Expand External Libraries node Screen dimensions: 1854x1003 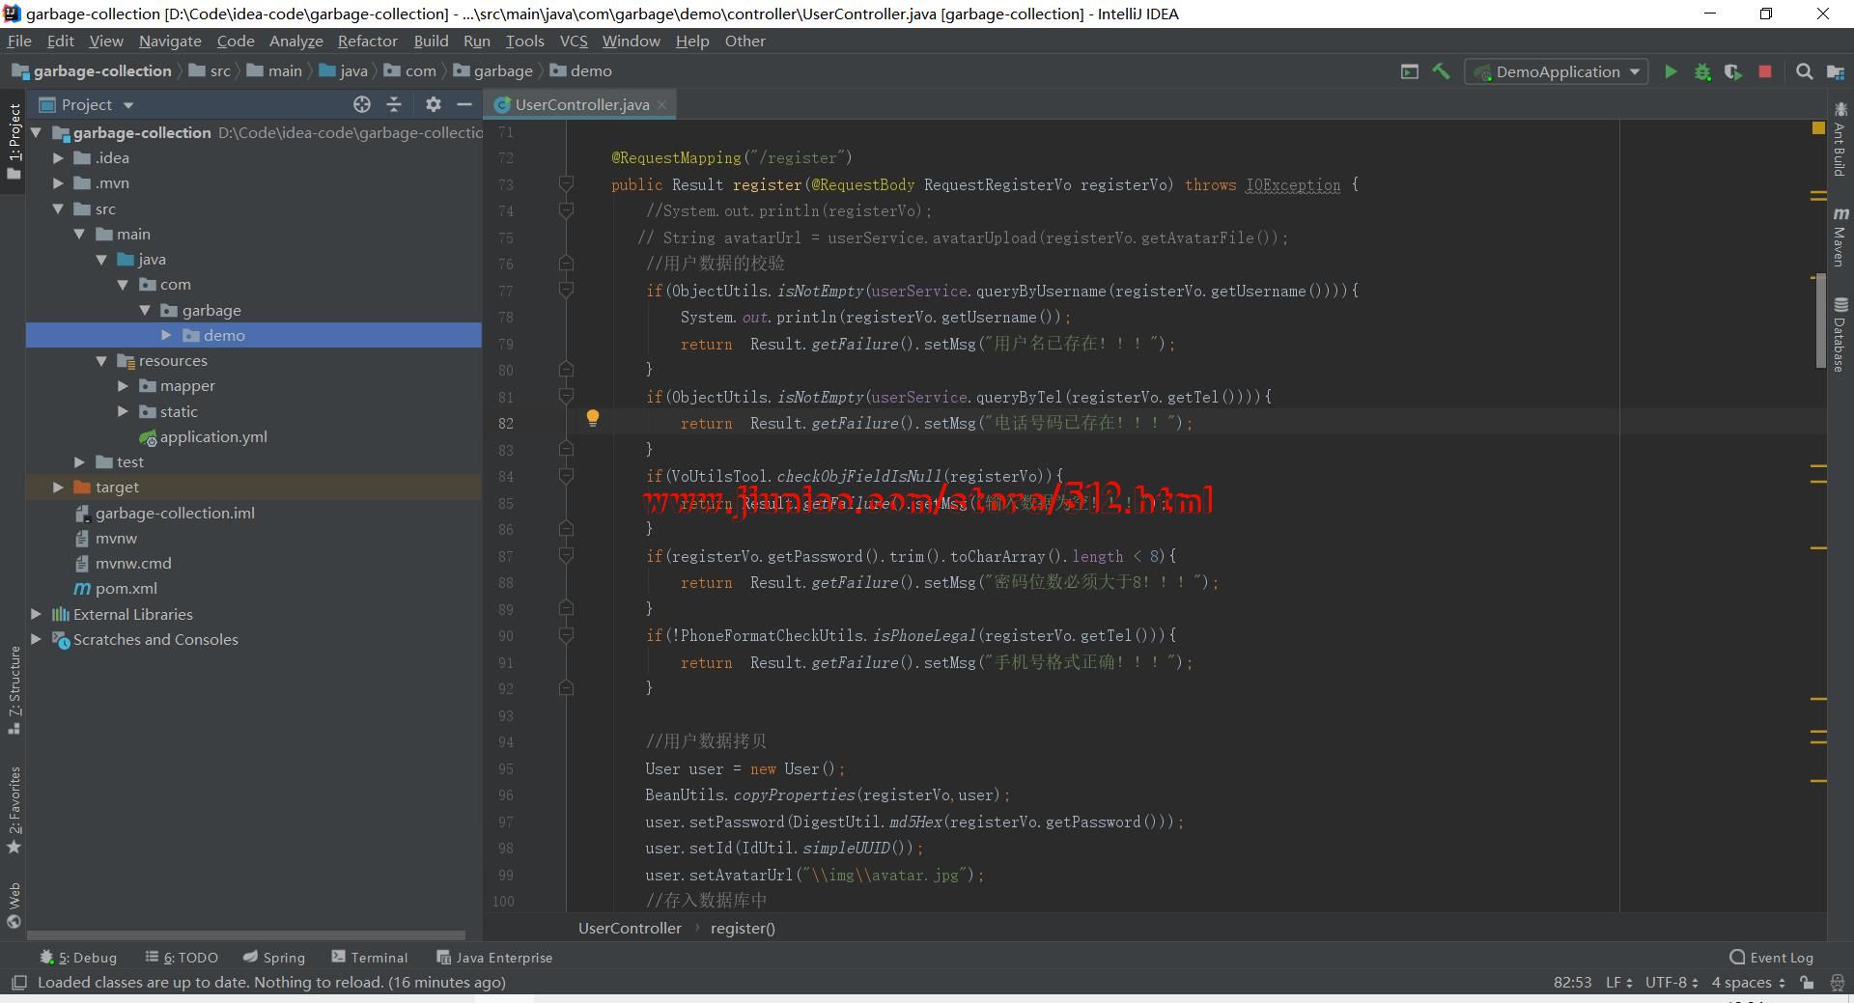36,614
